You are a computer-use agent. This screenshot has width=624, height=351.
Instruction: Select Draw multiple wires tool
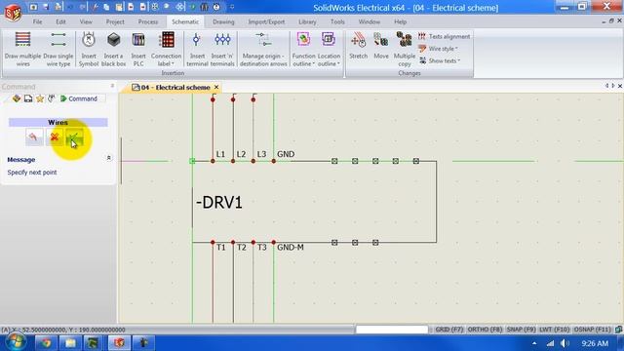tap(22, 49)
